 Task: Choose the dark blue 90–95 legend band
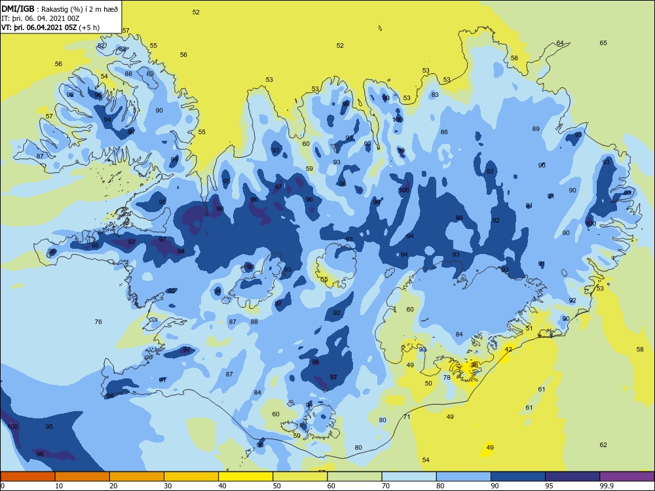point(518,477)
